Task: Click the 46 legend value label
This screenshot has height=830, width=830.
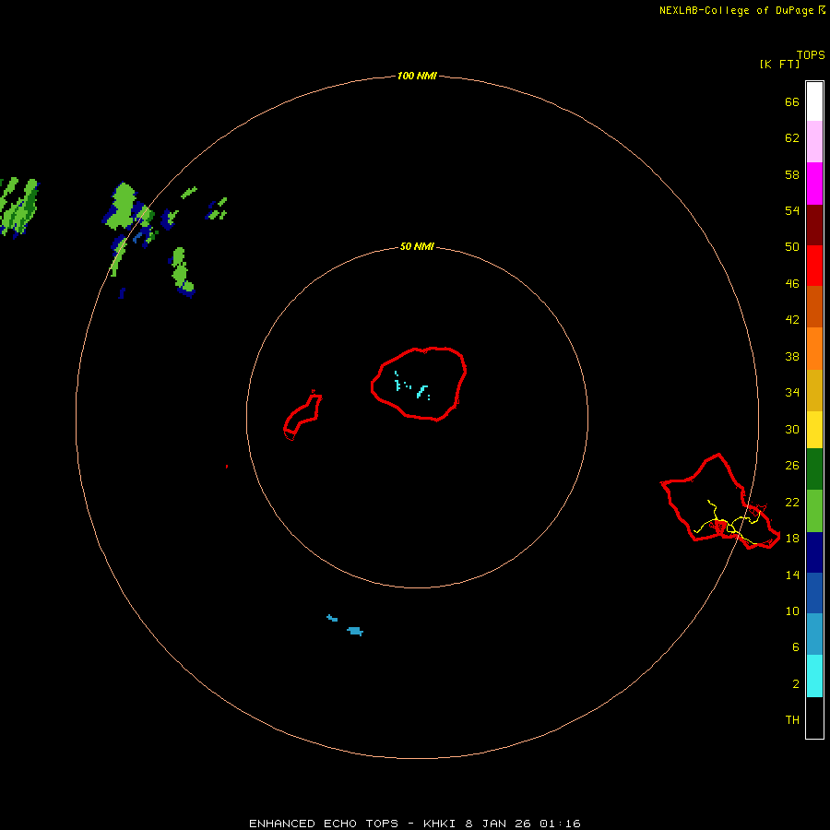Action: [x=792, y=284]
